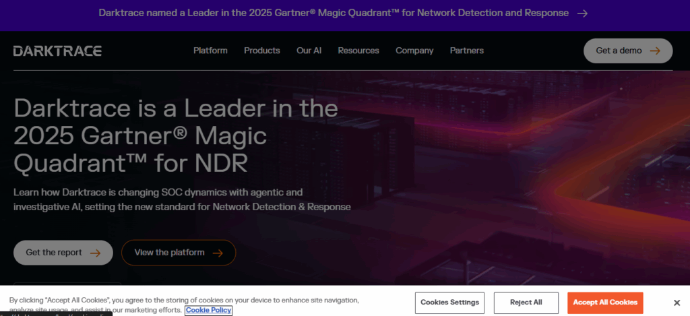The width and height of the screenshot is (690, 316).
Task: Click Accept All Cookies
Action: pyautogui.click(x=605, y=303)
